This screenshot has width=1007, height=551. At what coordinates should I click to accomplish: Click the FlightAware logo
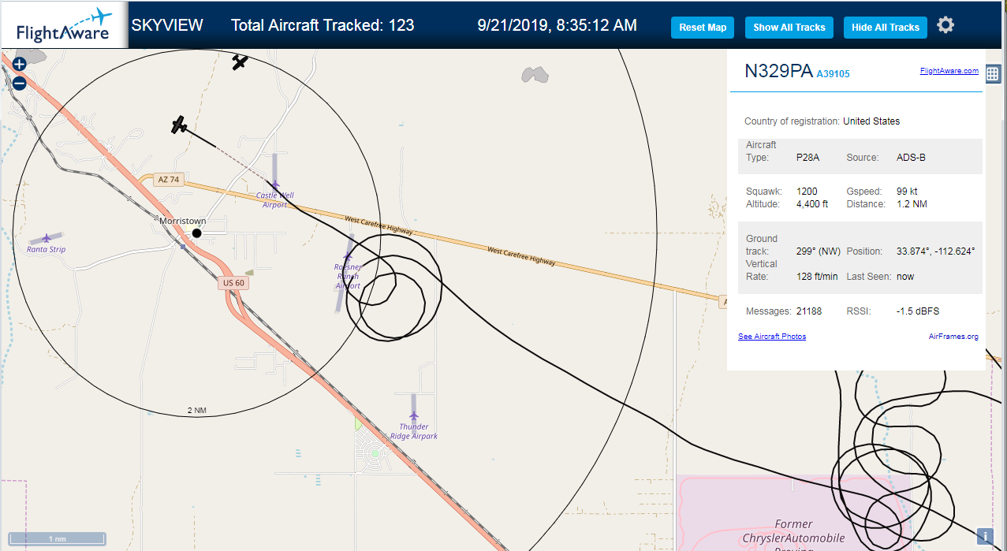click(x=64, y=26)
